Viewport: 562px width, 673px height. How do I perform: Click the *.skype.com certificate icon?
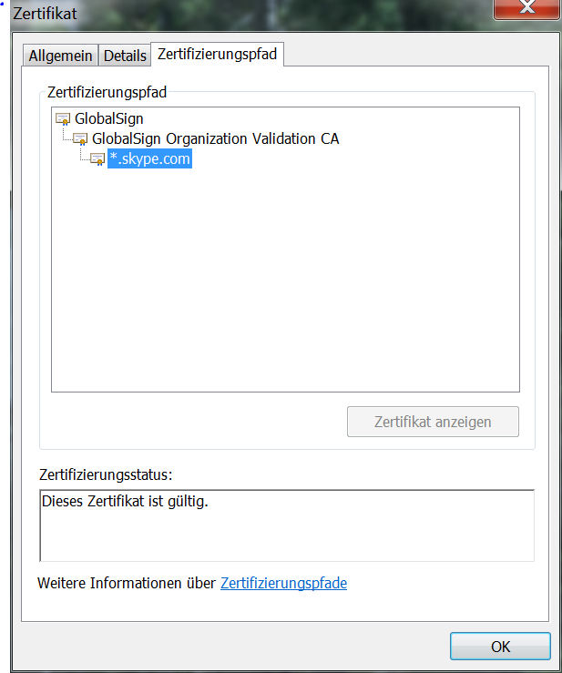click(97, 158)
